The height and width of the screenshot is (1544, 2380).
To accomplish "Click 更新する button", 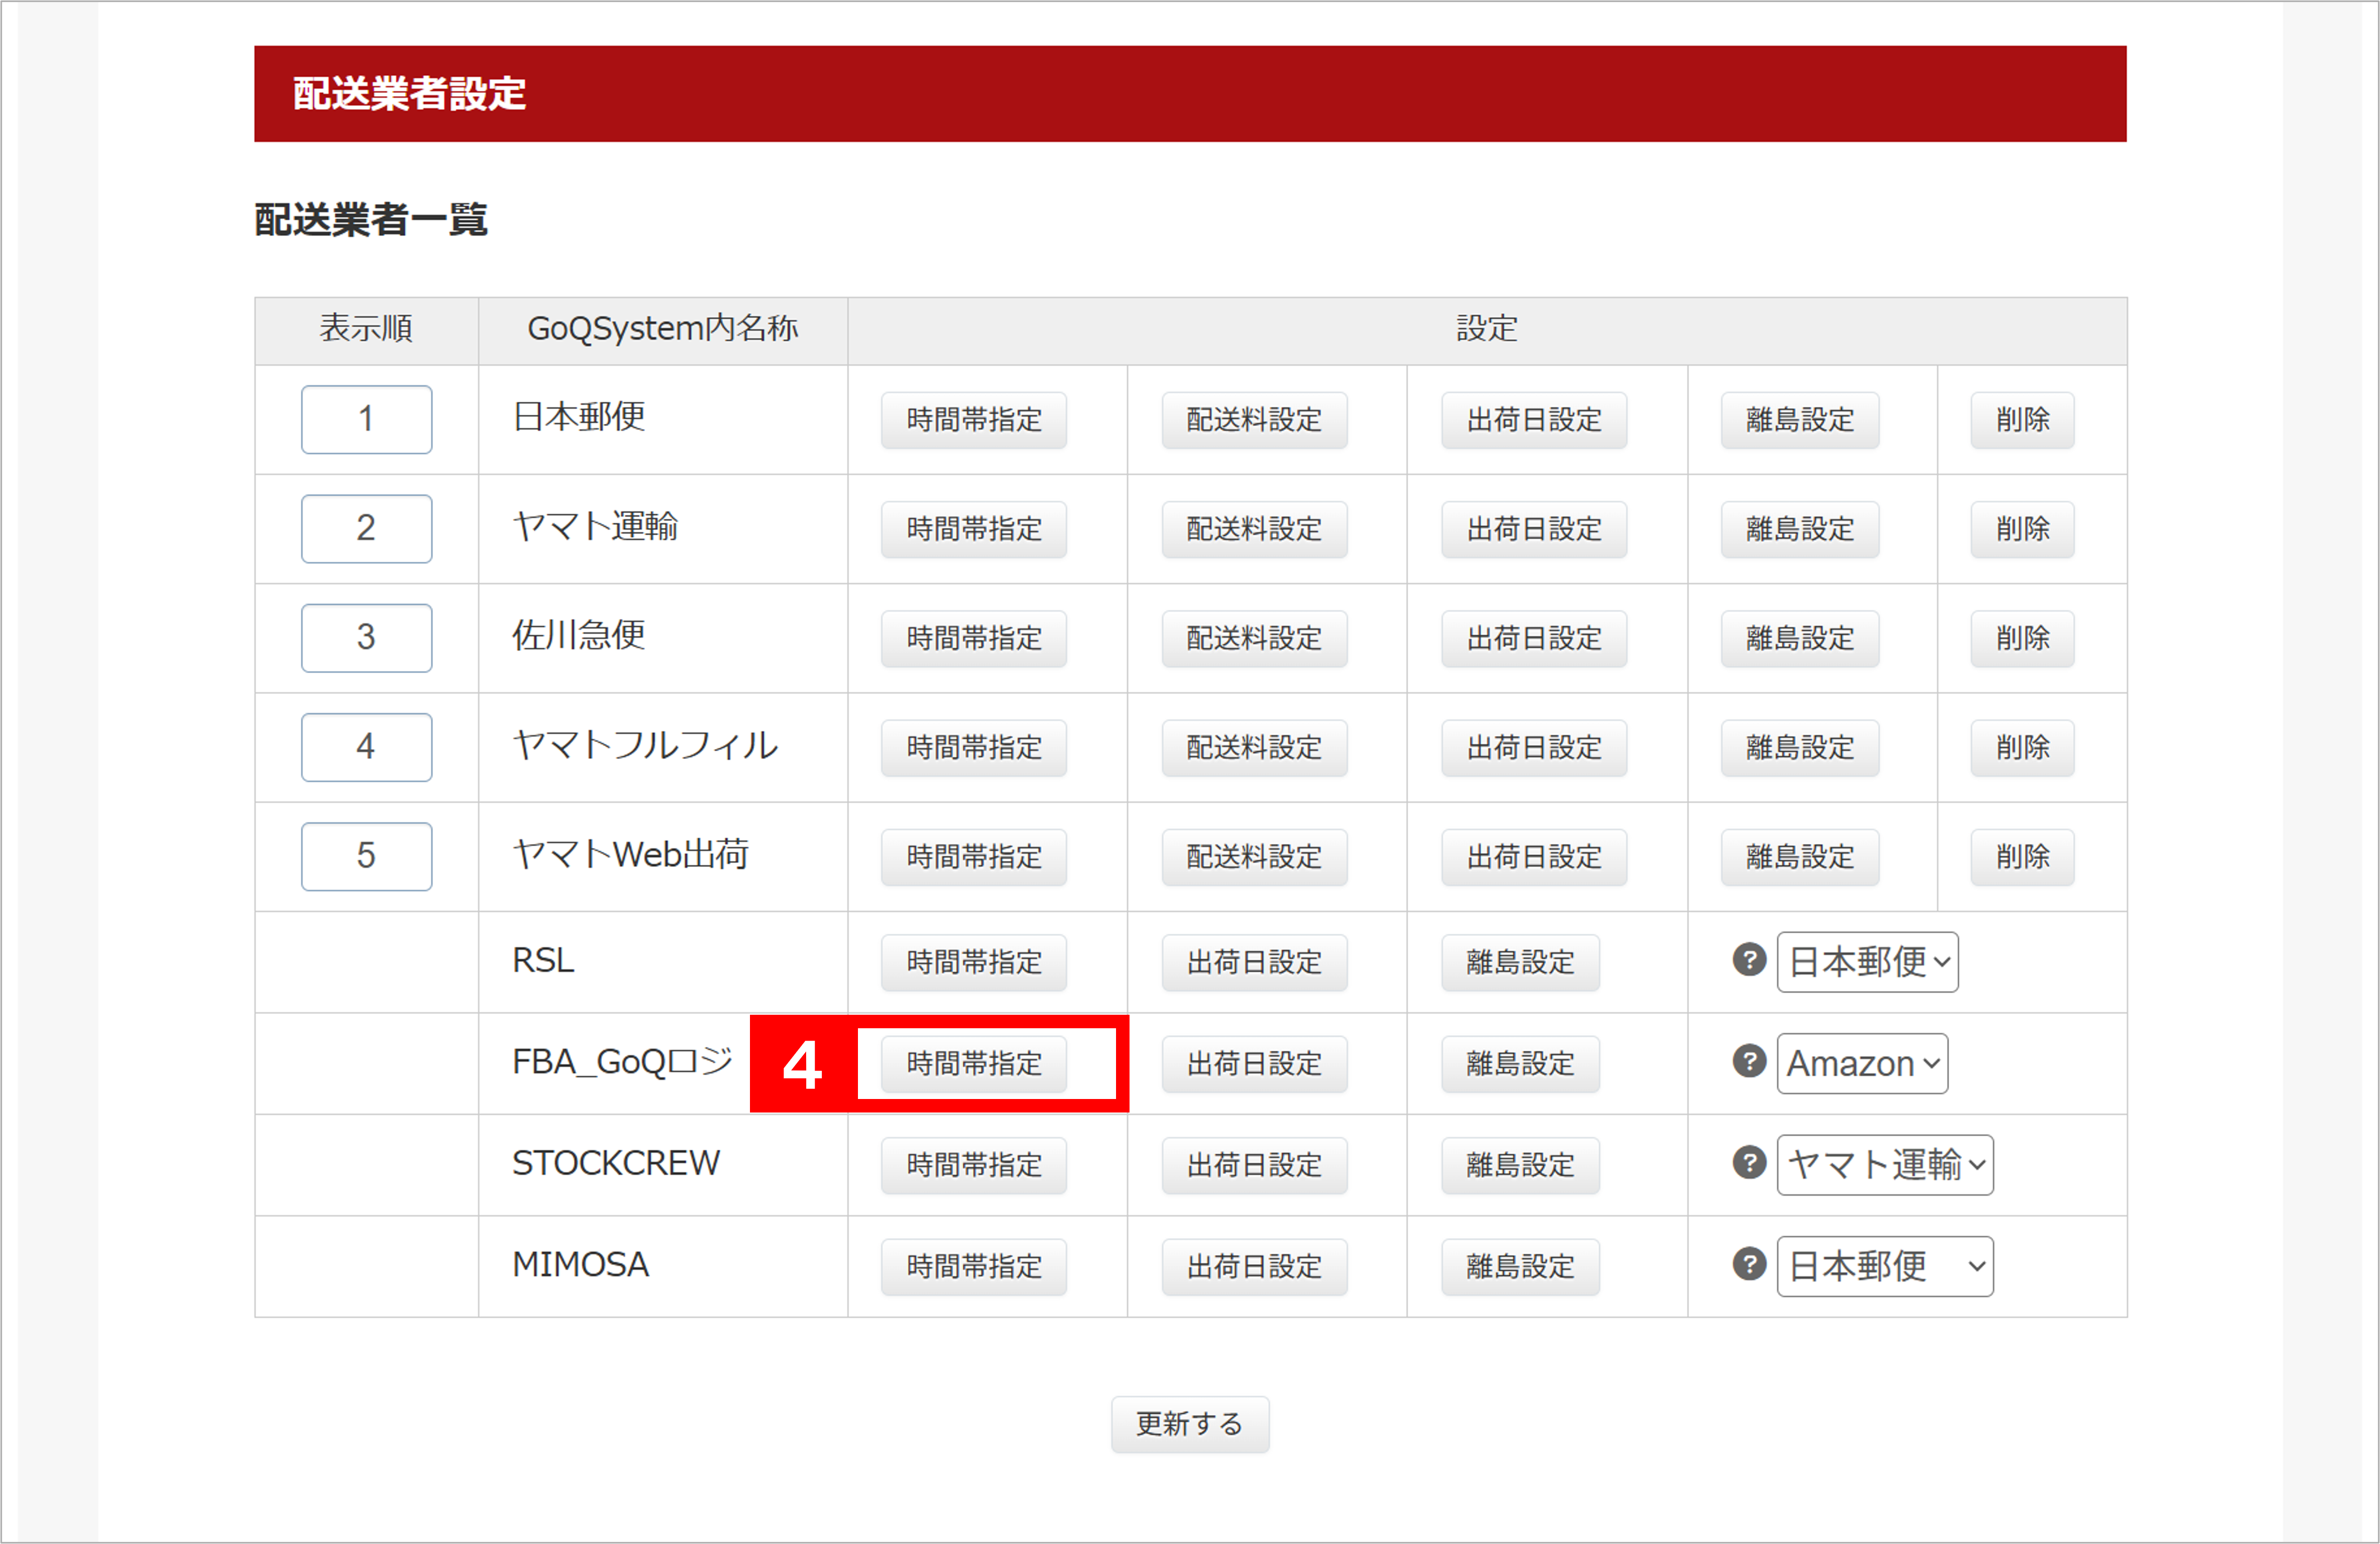I will coord(1190,1424).
